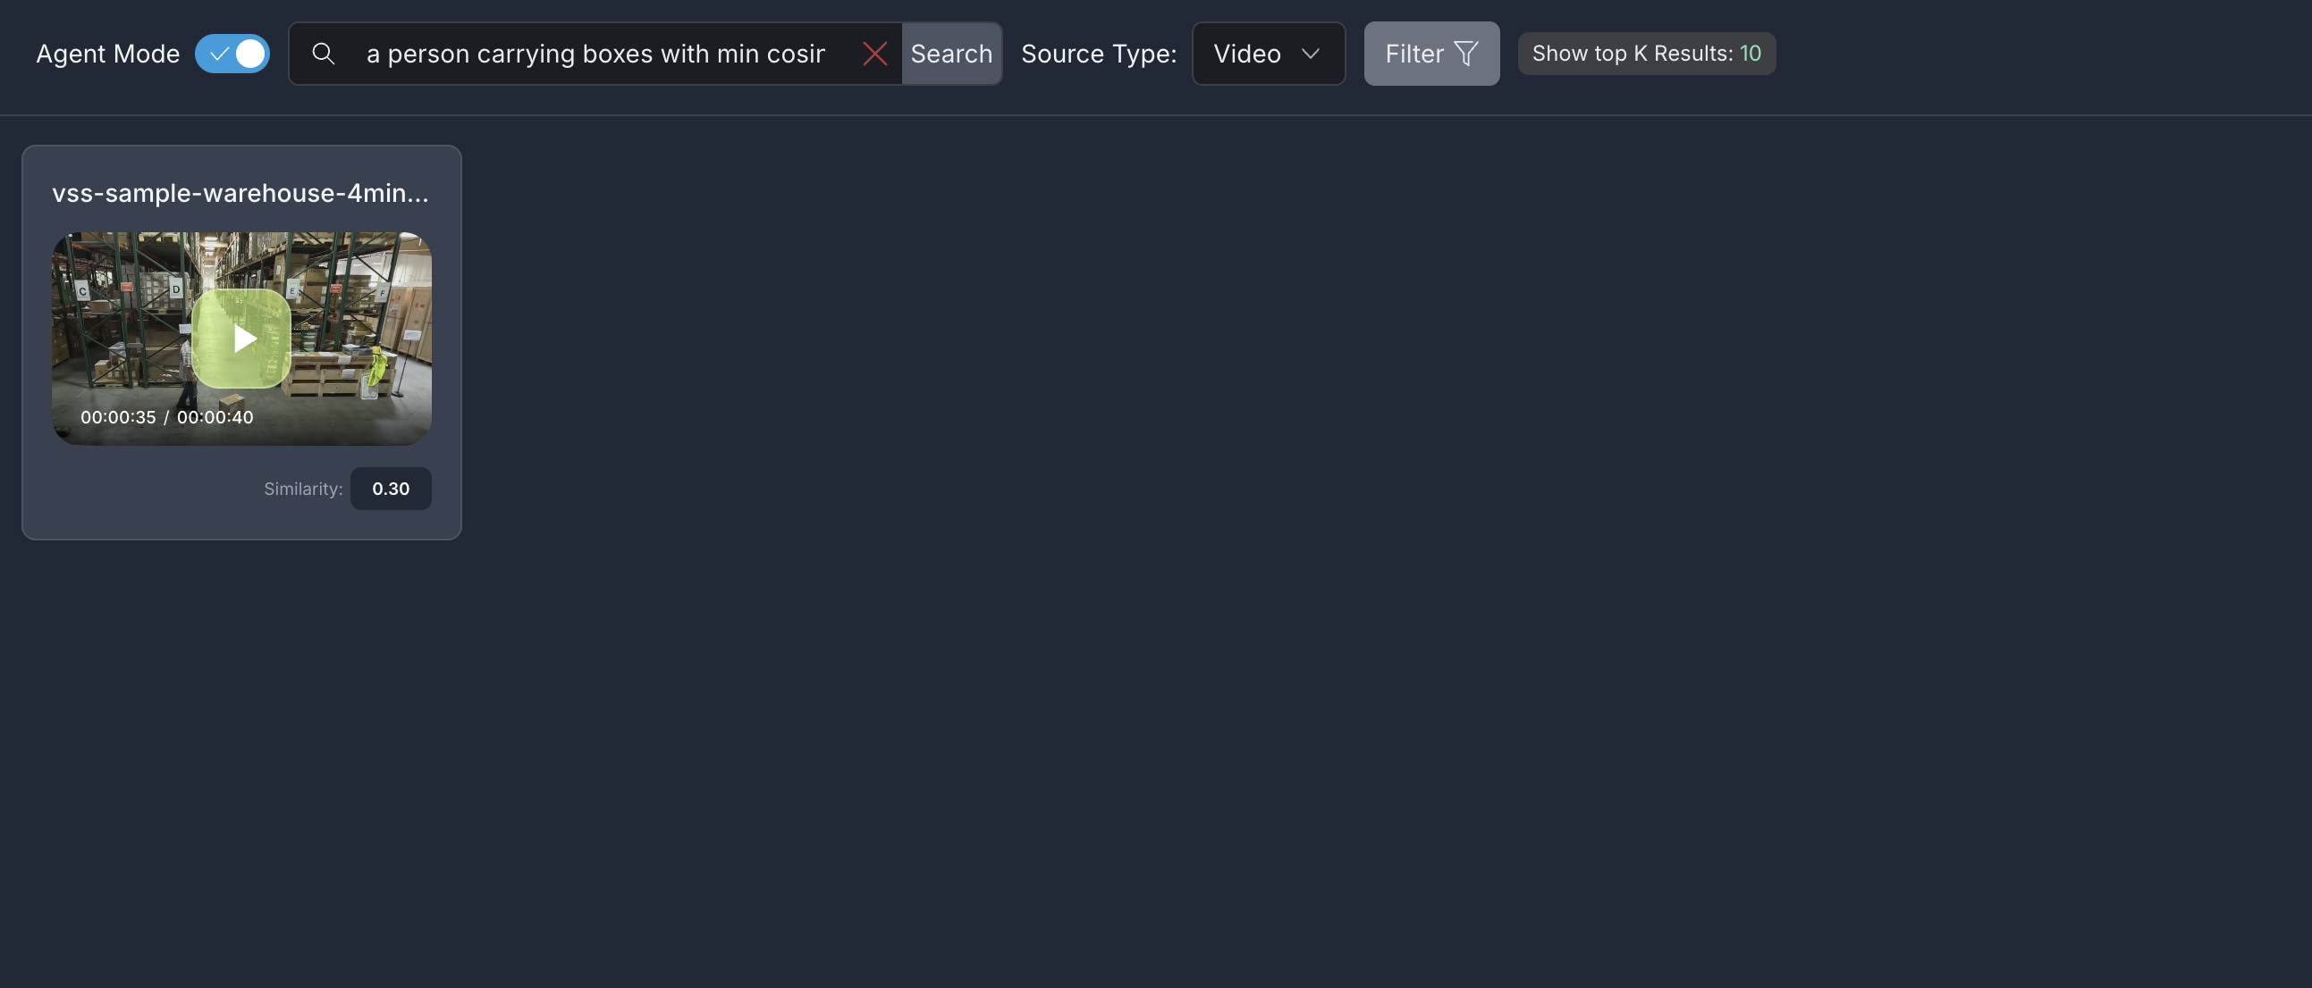Image resolution: width=2312 pixels, height=988 pixels.
Task: Expand the Video source selector
Action: coord(1268,54)
